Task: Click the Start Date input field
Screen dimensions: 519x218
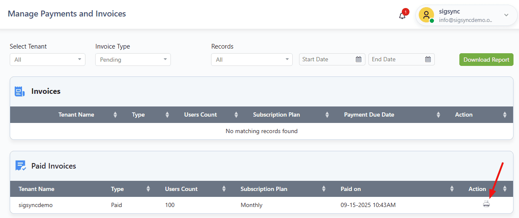Action: 326,60
